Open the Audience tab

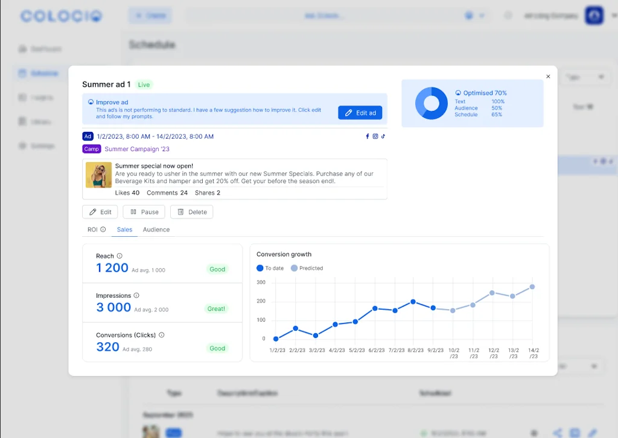156,230
